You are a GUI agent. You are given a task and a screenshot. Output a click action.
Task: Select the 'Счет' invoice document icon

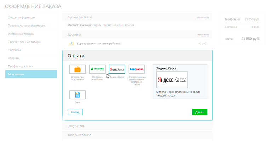click(78, 95)
